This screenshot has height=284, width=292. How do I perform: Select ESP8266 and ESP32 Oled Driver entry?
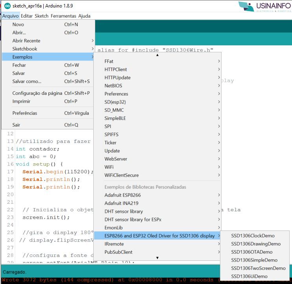point(157,236)
